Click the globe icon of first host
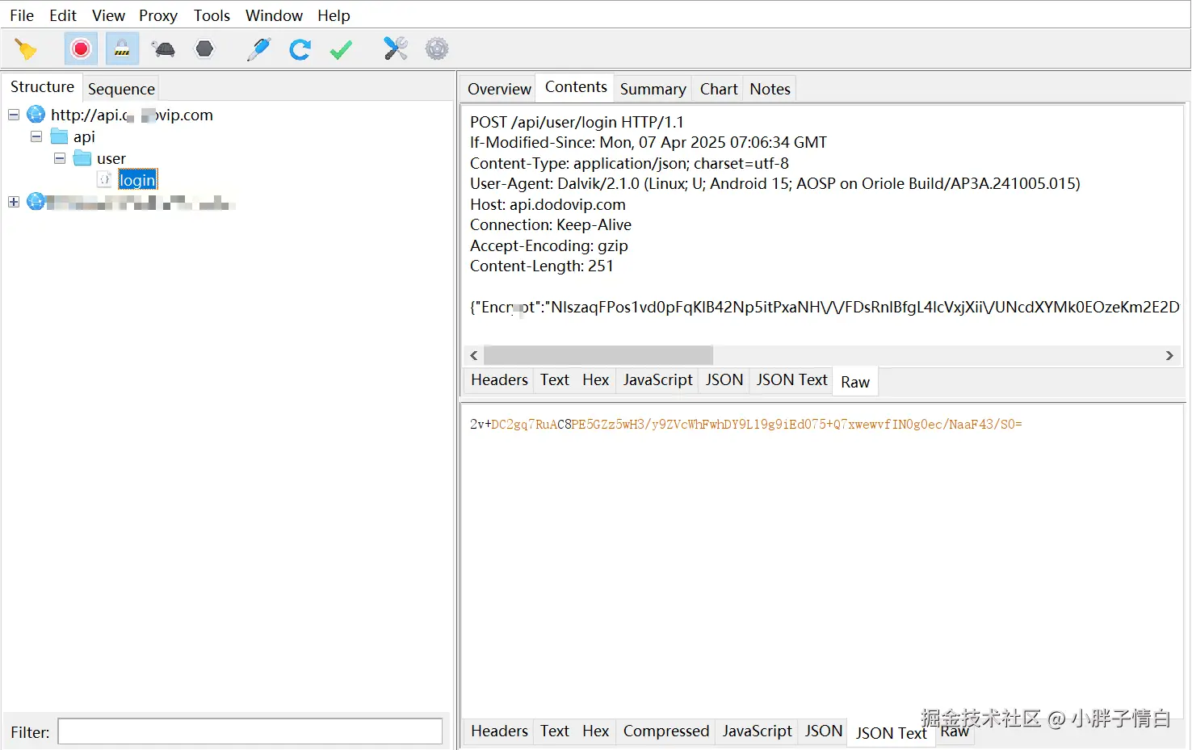The width and height of the screenshot is (1192, 750). point(36,115)
